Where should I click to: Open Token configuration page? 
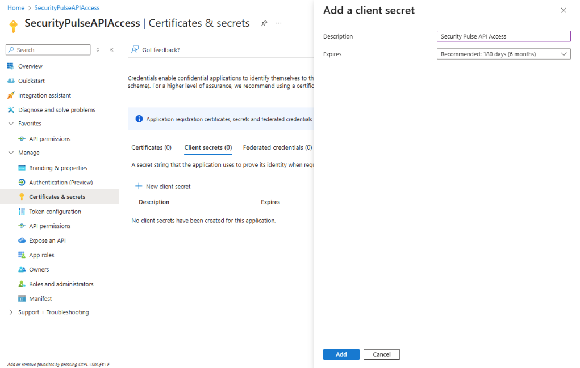pyautogui.click(x=55, y=211)
